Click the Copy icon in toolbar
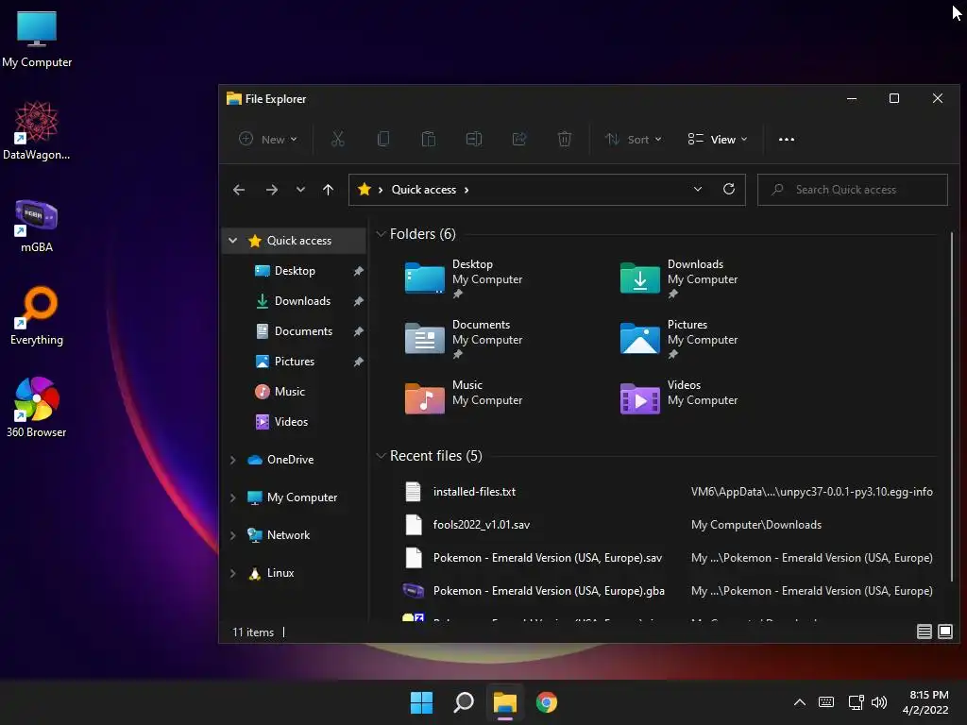967x725 pixels. coord(383,140)
